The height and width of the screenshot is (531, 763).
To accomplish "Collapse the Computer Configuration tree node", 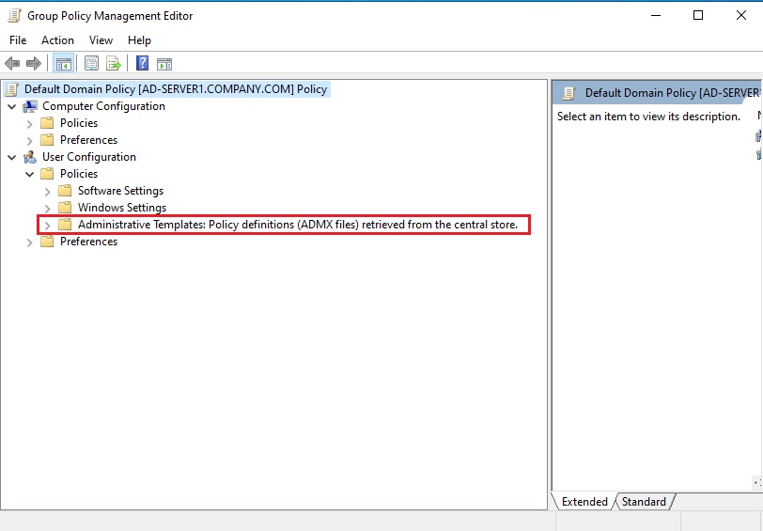I will click(11, 106).
